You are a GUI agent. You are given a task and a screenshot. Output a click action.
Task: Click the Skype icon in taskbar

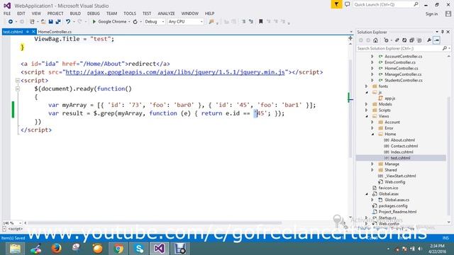(139, 249)
